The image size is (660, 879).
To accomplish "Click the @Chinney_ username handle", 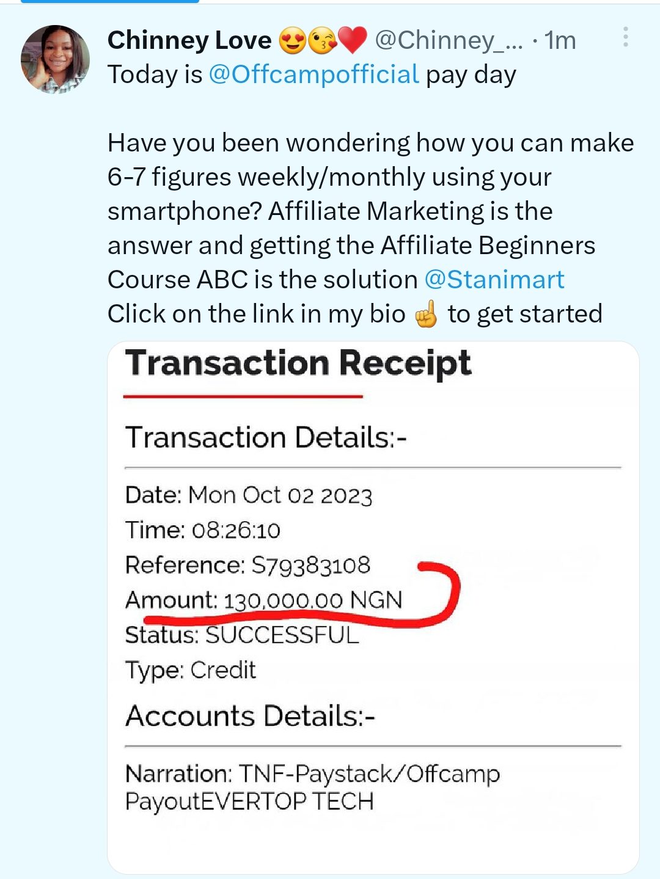I will [x=449, y=40].
